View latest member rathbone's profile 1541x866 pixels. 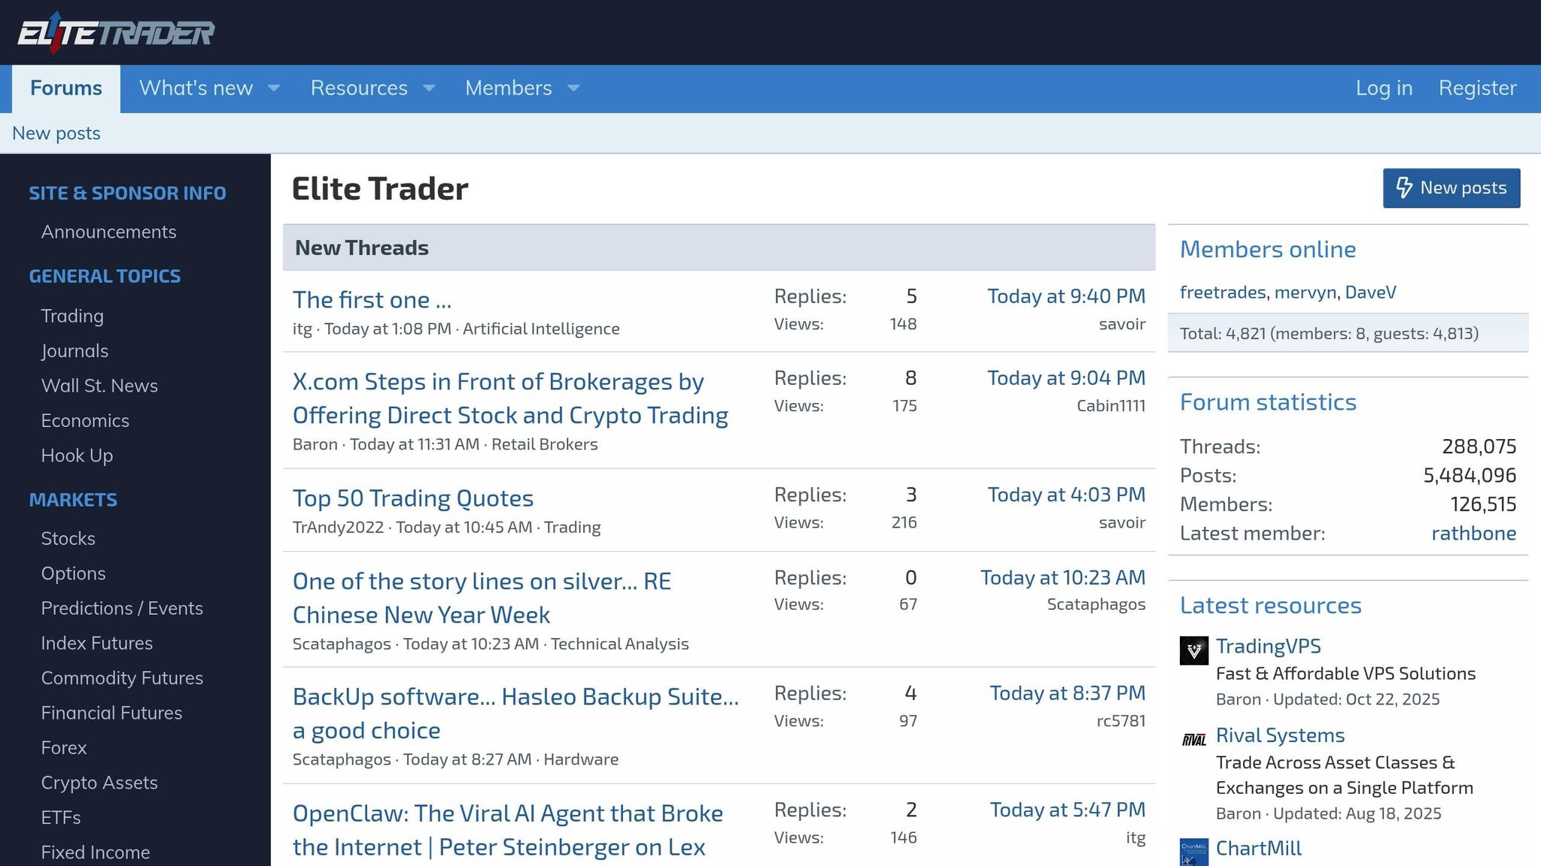pyautogui.click(x=1473, y=533)
